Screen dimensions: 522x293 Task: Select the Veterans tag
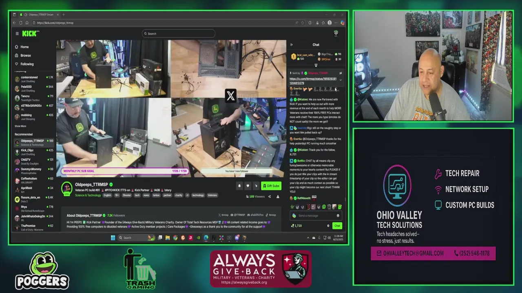tap(212, 195)
